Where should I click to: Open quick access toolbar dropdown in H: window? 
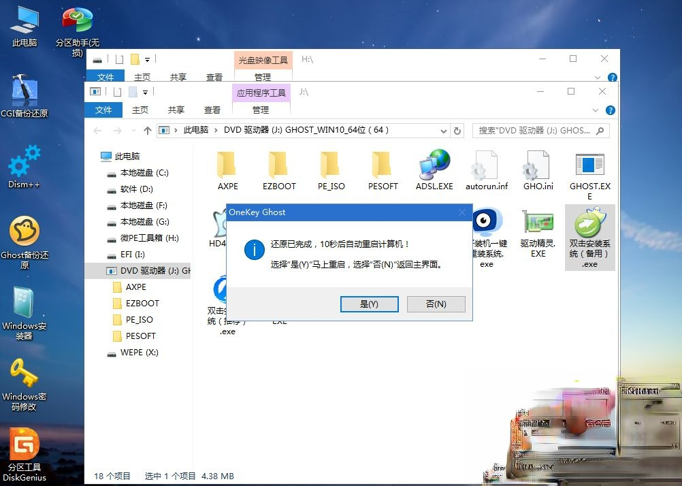(x=148, y=60)
